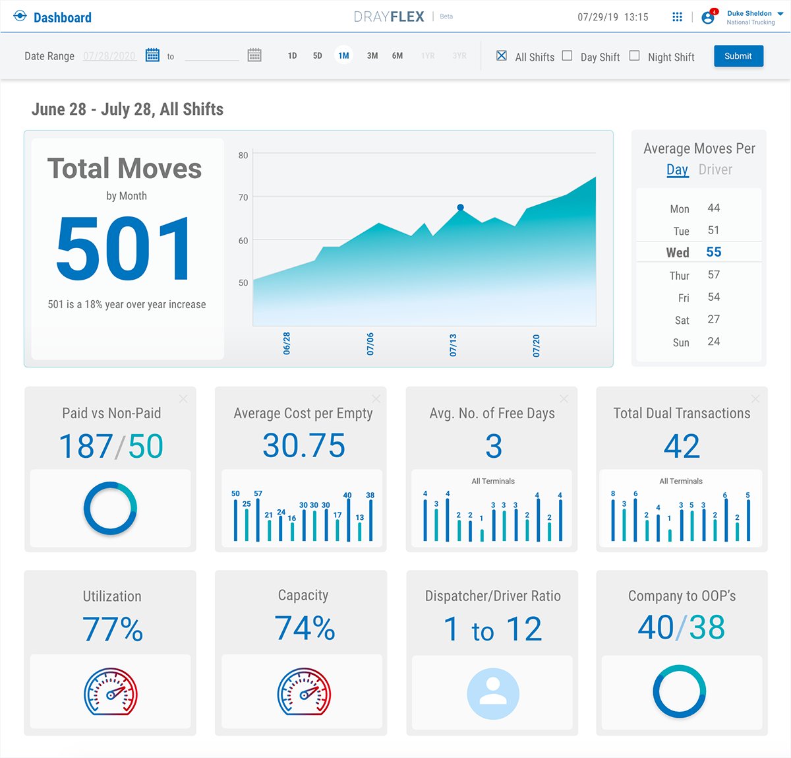Check the Night Shift checkbox

[634, 56]
